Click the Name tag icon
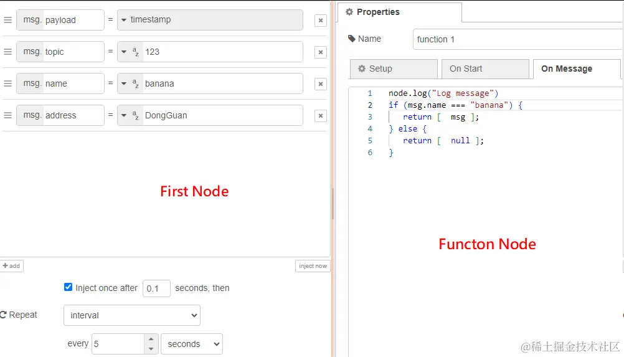The height and width of the screenshot is (357, 624). click(351, 39)
